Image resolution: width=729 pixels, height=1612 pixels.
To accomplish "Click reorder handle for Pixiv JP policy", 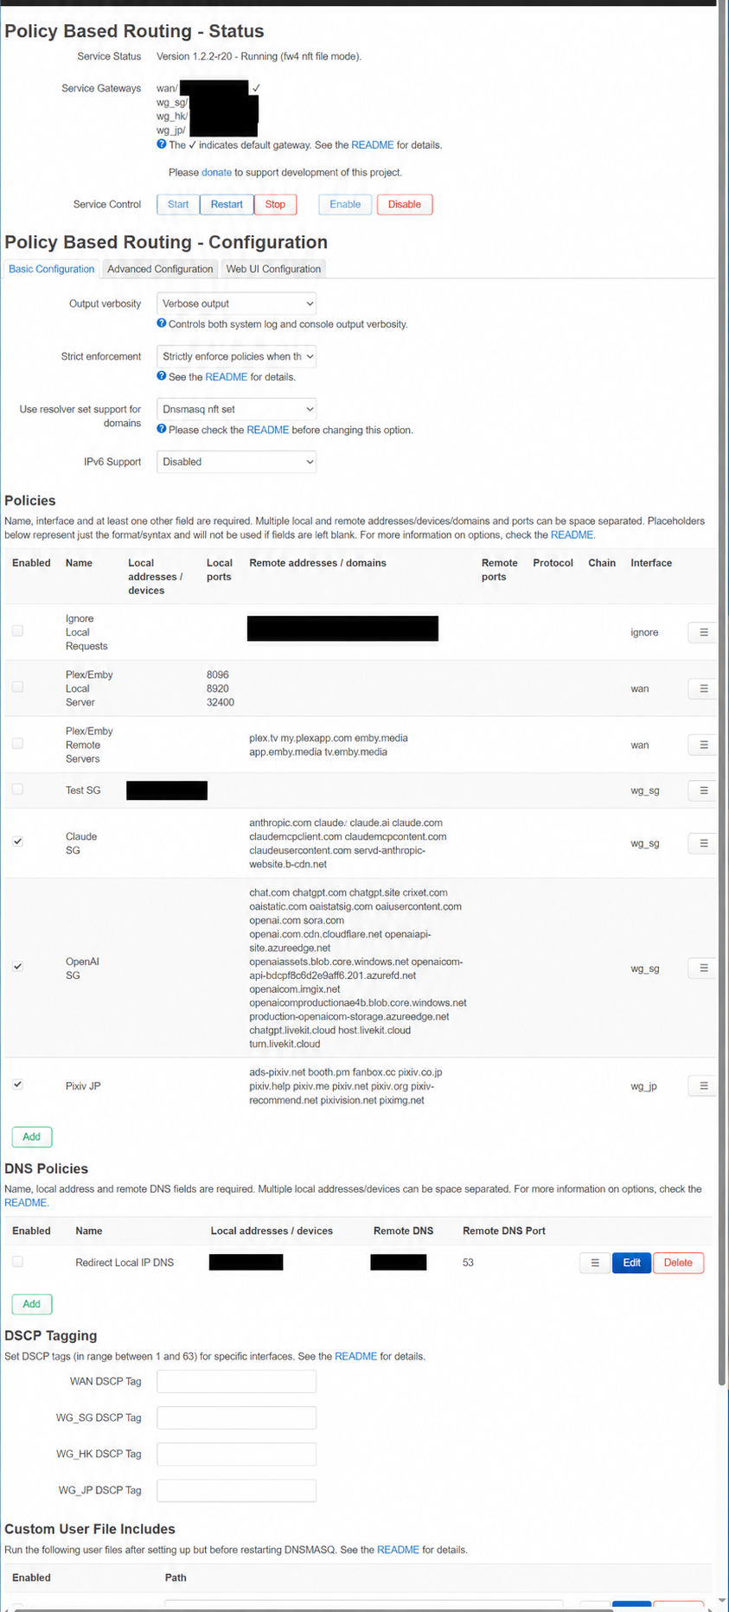I will pyautogui.click(x=703, y=1085).
